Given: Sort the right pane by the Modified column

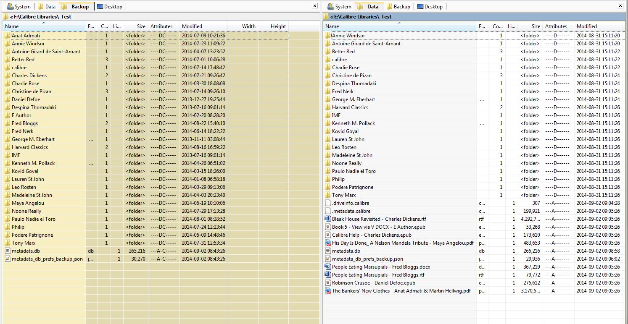Looking at the screenshot, I should click(598, 26).
